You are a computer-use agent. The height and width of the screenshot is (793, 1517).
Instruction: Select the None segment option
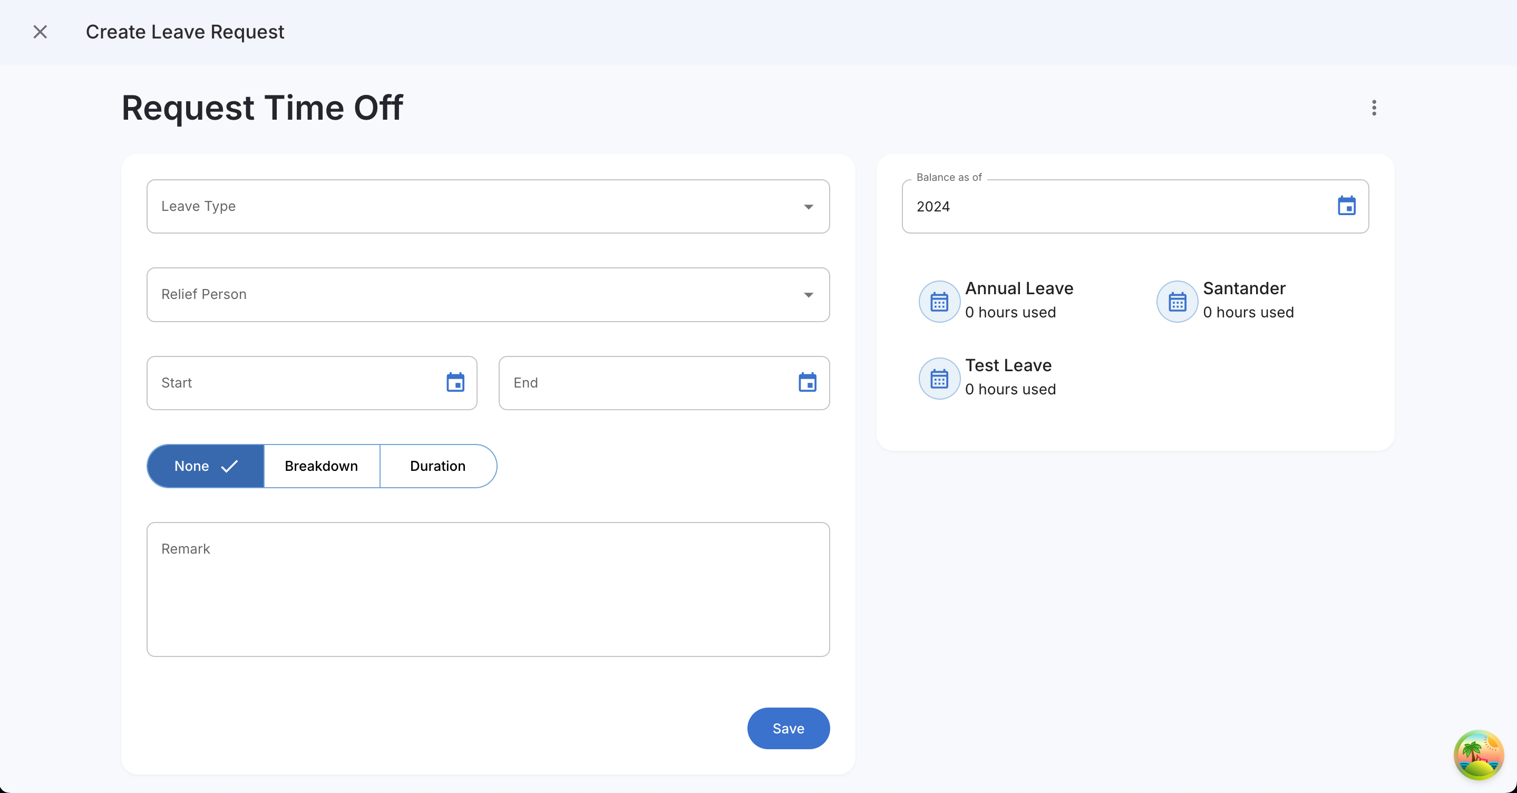[x=206, y=466]
